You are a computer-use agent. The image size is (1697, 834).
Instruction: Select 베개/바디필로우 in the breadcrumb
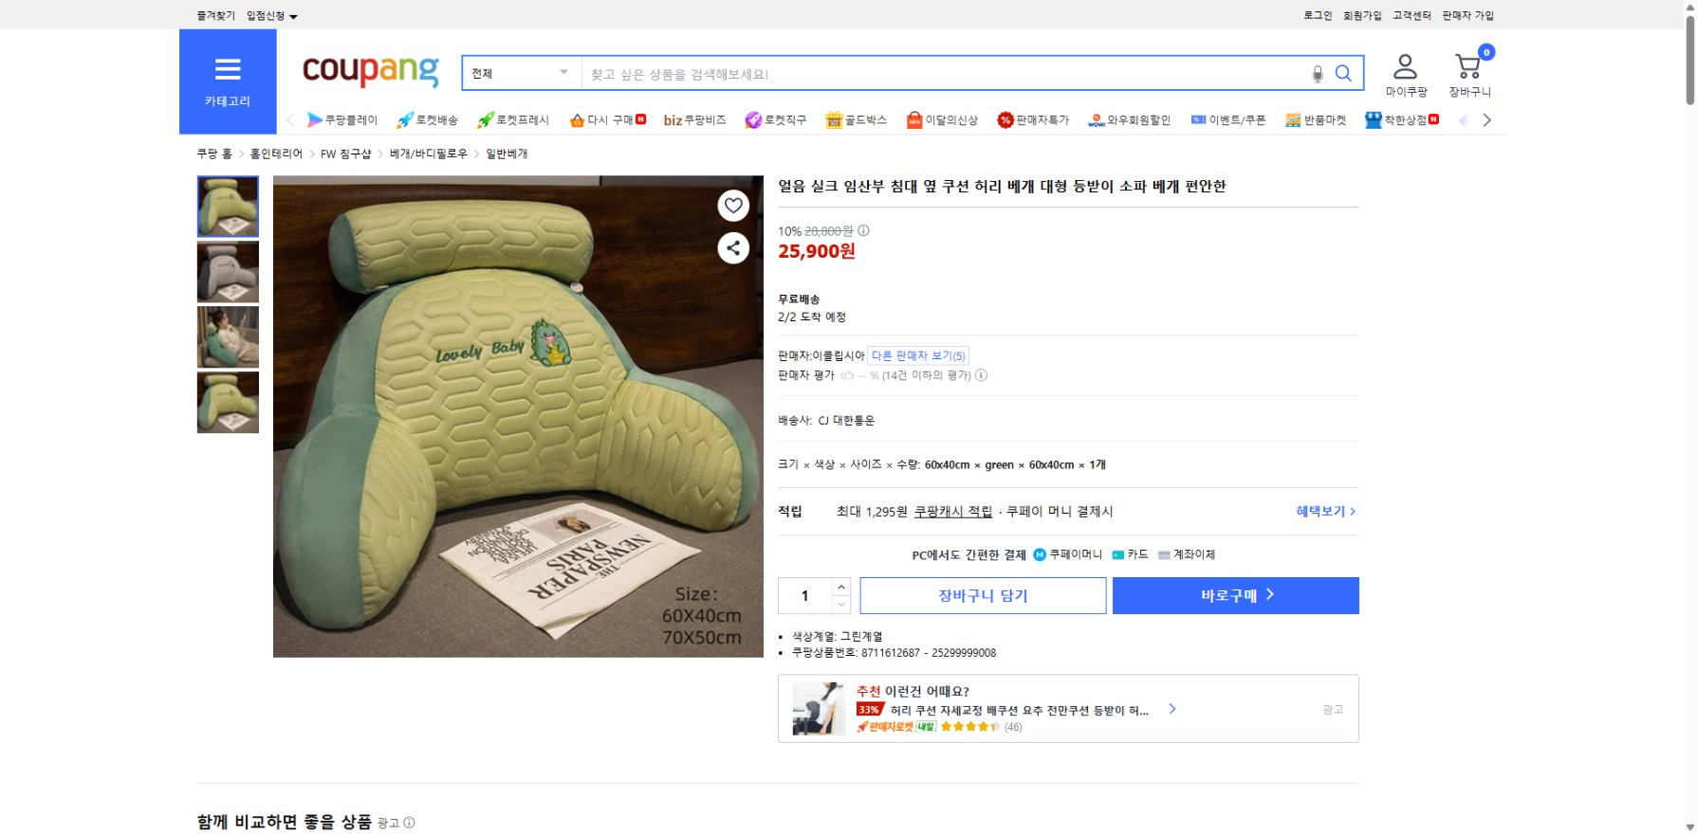[425, 153]
